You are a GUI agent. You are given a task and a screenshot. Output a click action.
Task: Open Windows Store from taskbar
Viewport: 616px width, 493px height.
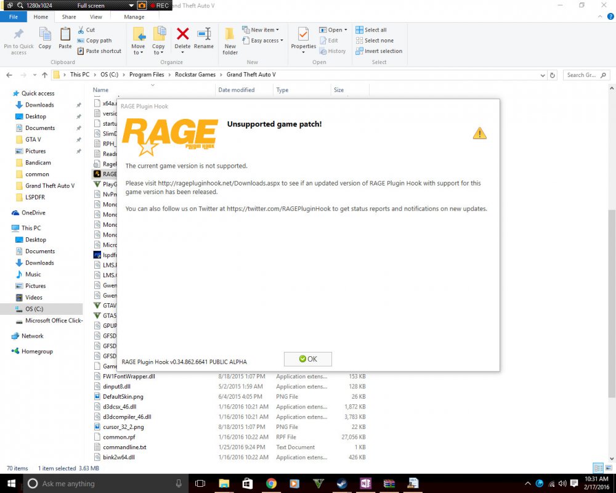click(x=248, y=483)
